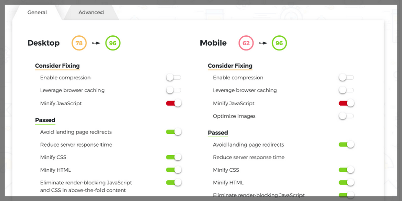Click Mobile original score 62 badge
402x201 pixels.
[x=246, y=43]
